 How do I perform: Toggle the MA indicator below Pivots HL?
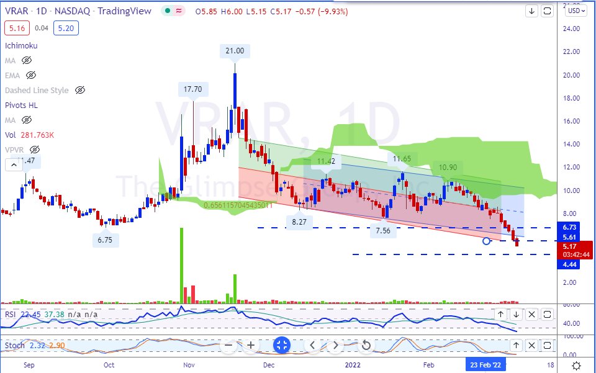[27, 120]
